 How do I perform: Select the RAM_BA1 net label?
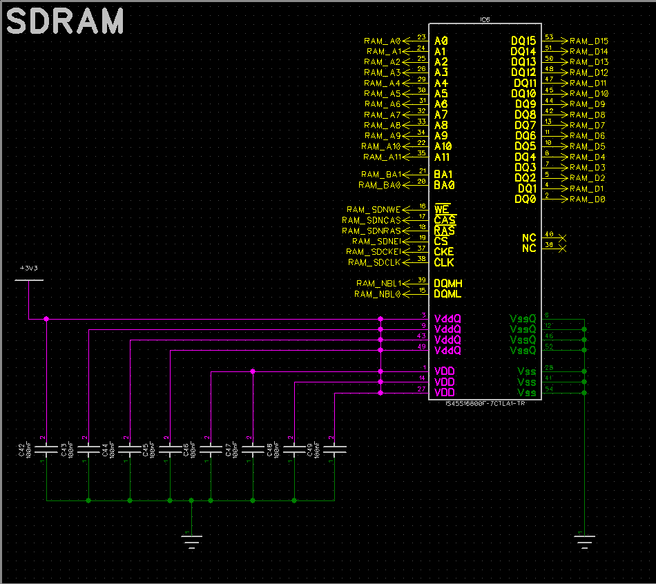pyautogui.click(x=381, y=175)
